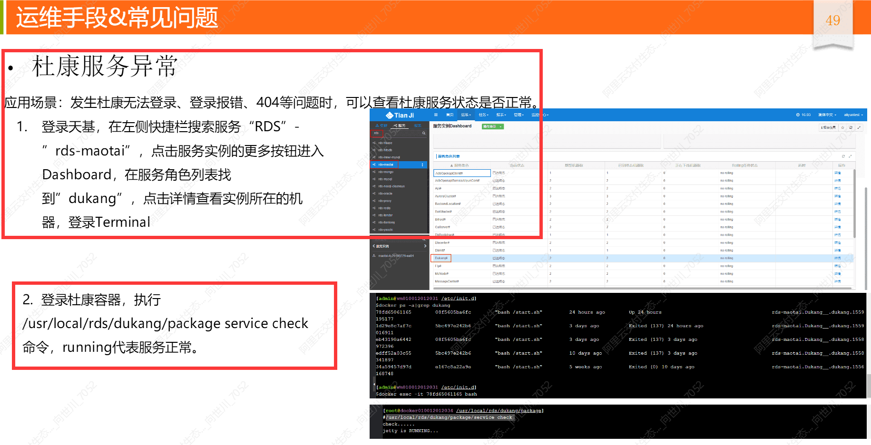
Task: Open 详情 link for the Api# row
Action: point(837,188)
